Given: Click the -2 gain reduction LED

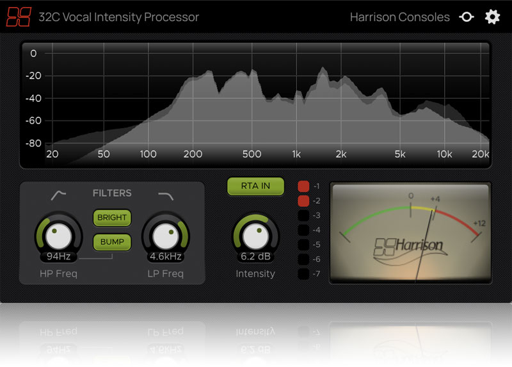Looking at the screenshot, I should [x=303, y=201].
